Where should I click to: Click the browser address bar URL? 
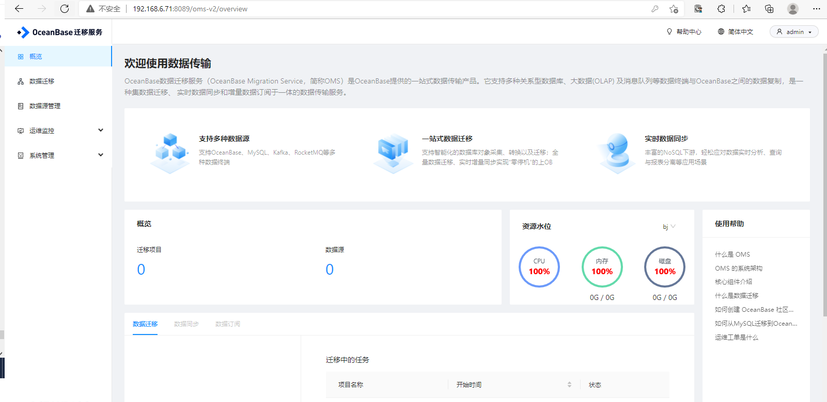tap(190, 9)
